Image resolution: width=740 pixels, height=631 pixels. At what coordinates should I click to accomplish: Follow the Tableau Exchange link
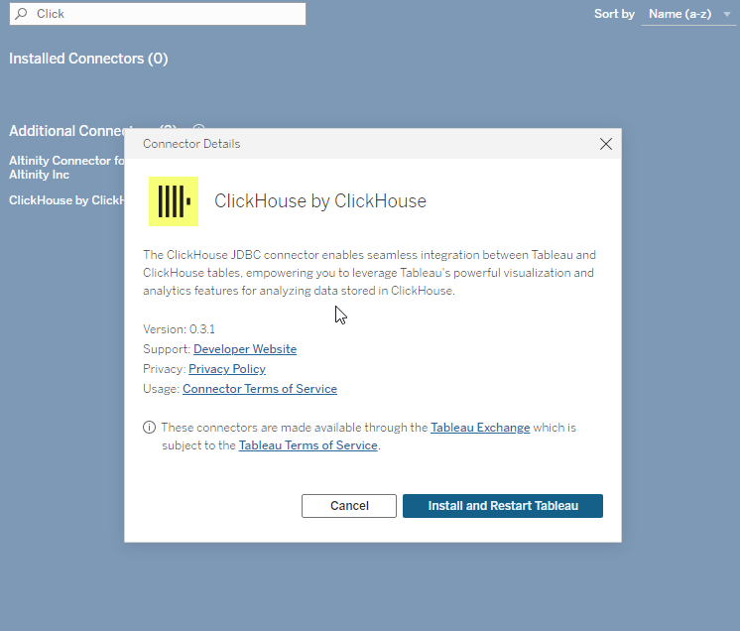[480, 428]
